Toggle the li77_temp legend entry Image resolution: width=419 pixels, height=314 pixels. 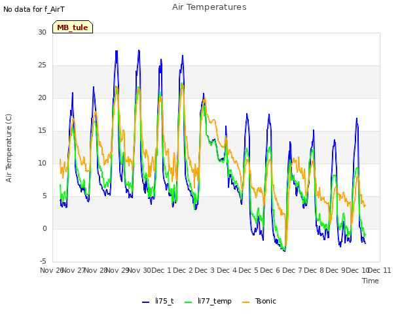coord(208,301)
